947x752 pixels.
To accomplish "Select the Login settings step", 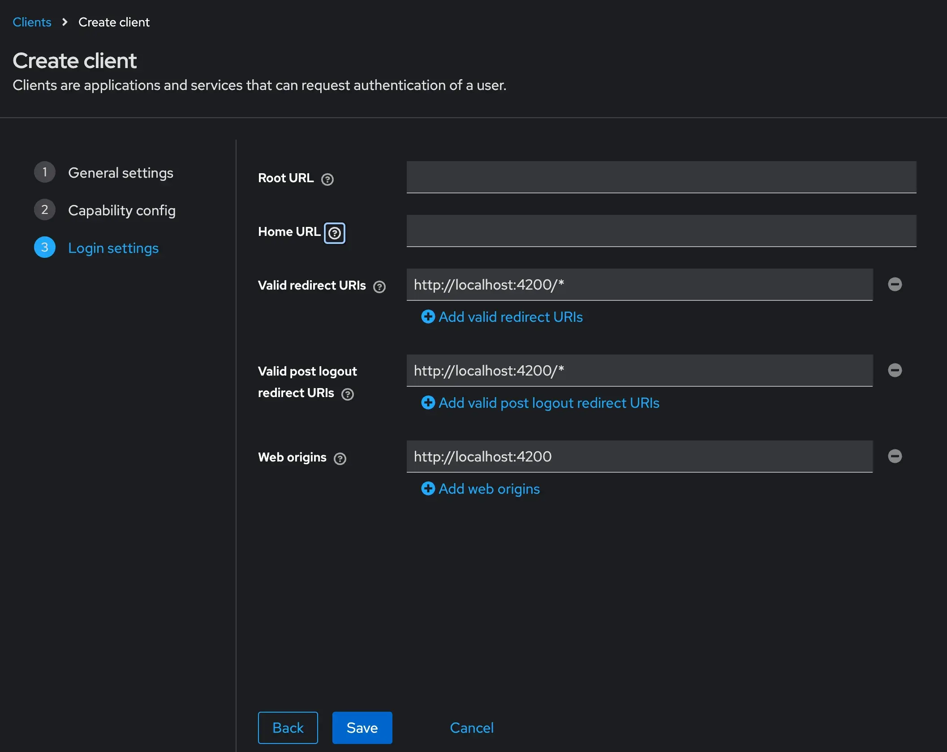I will tap(113, 248).
